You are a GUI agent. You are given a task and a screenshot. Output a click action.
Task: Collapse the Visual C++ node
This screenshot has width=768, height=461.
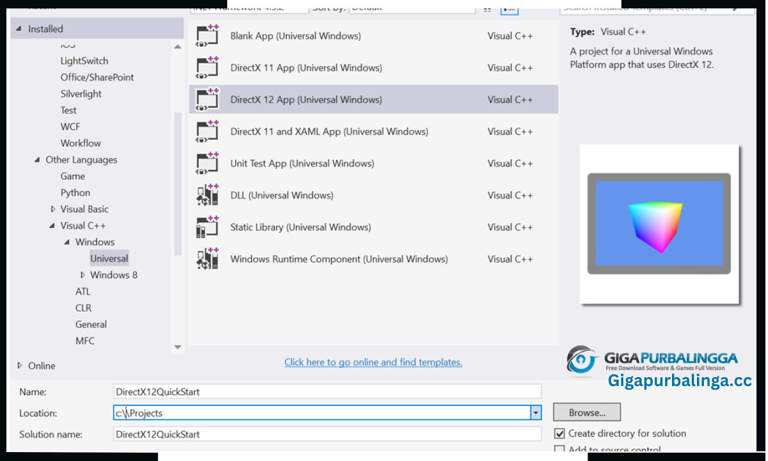click(x=52, y=225)
